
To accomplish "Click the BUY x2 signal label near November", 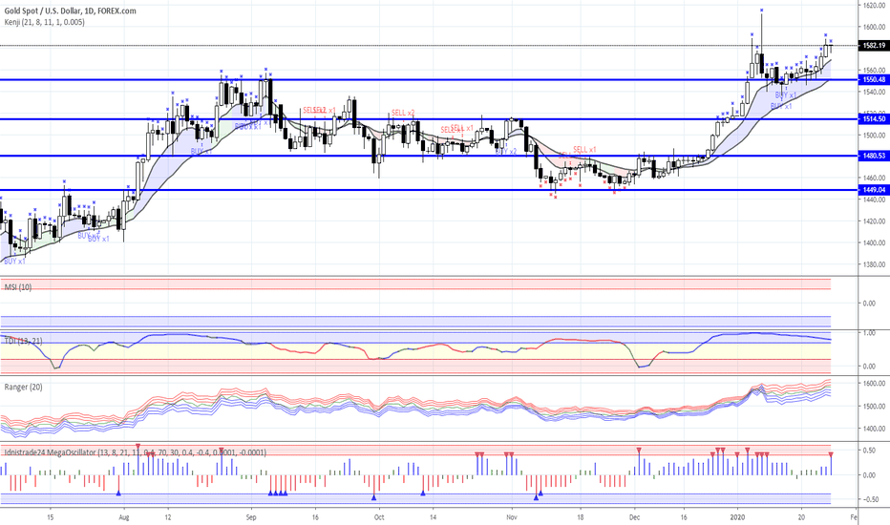I will (506, 152).
